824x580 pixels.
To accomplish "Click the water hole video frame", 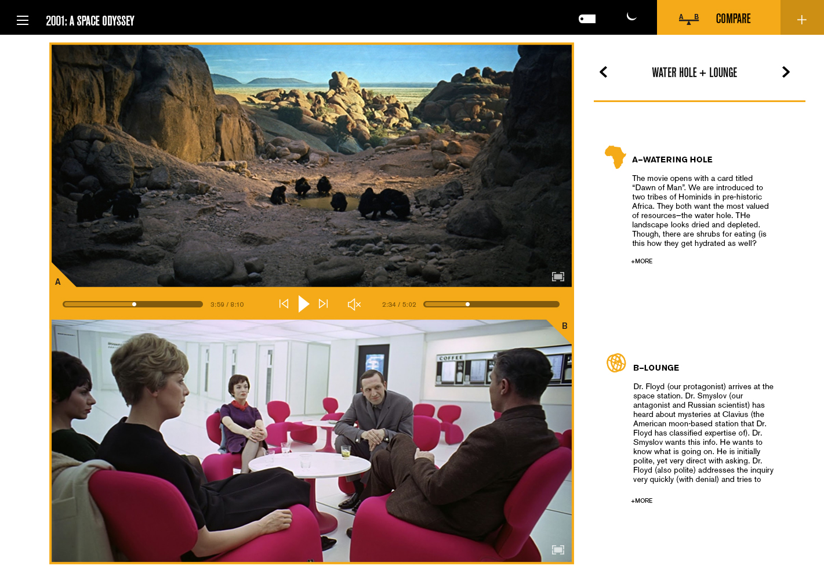I will click(x=311, y=166).
